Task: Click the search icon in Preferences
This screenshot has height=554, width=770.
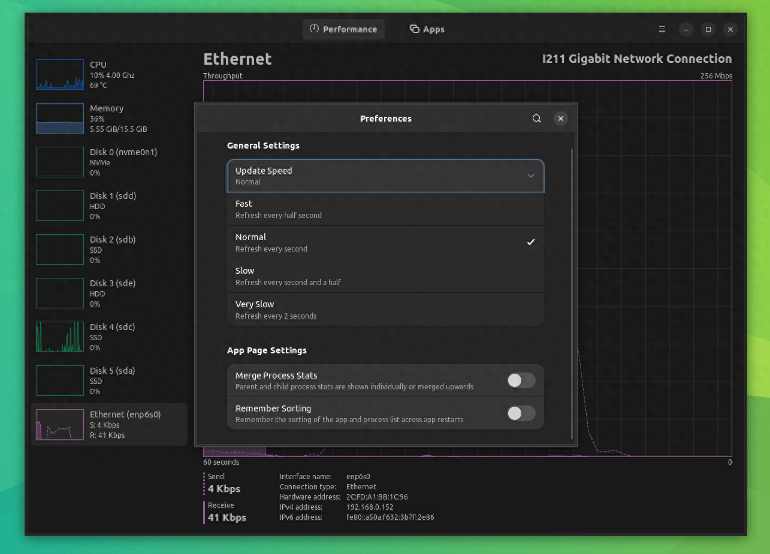Action: 537,119
